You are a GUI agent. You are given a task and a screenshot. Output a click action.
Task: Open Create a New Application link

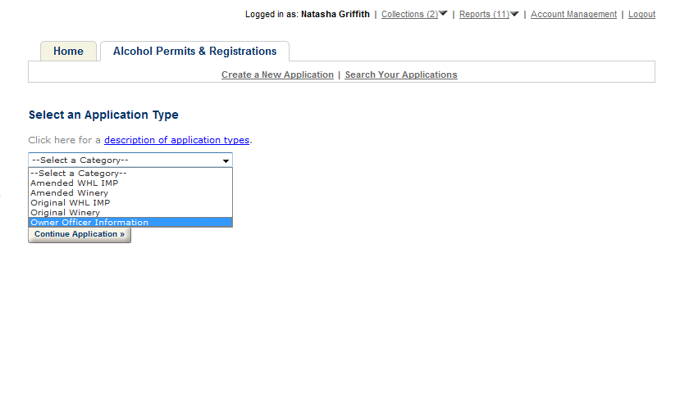coord(277,75)
